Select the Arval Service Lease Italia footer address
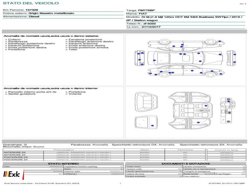Image resolution: width=249 pixels, height=186 pixels. [x=42, y=184]
